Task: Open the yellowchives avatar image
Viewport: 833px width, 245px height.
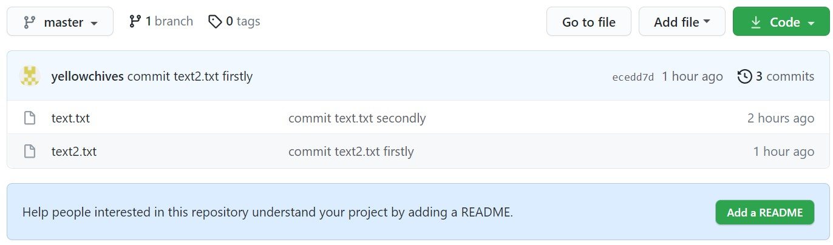Action: (30, 76)
